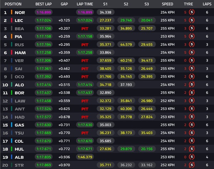Click the red team color bar beside LEC
This screenshot has width=214, height=169.
point(11,20)
